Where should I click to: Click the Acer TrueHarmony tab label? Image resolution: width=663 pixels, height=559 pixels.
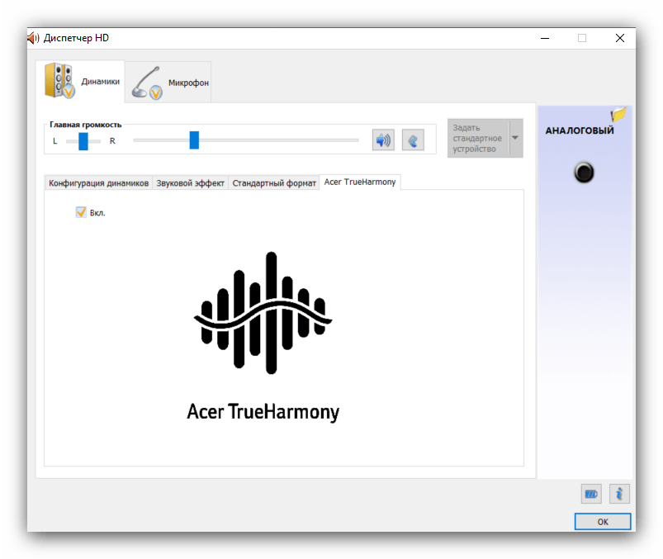coord(360,182)
